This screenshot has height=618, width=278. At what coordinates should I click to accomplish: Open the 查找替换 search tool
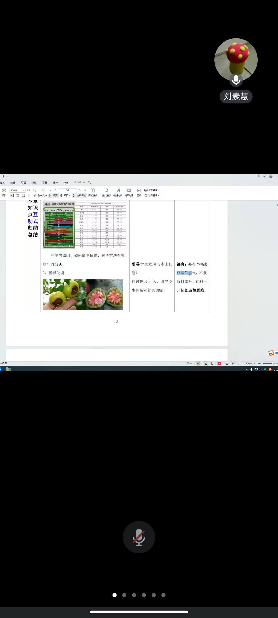[107, 192]
